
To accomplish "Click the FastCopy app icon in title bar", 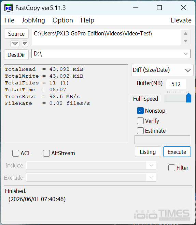I will 8,8.
